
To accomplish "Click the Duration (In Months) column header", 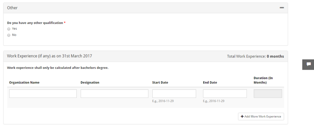I will 263,80.
